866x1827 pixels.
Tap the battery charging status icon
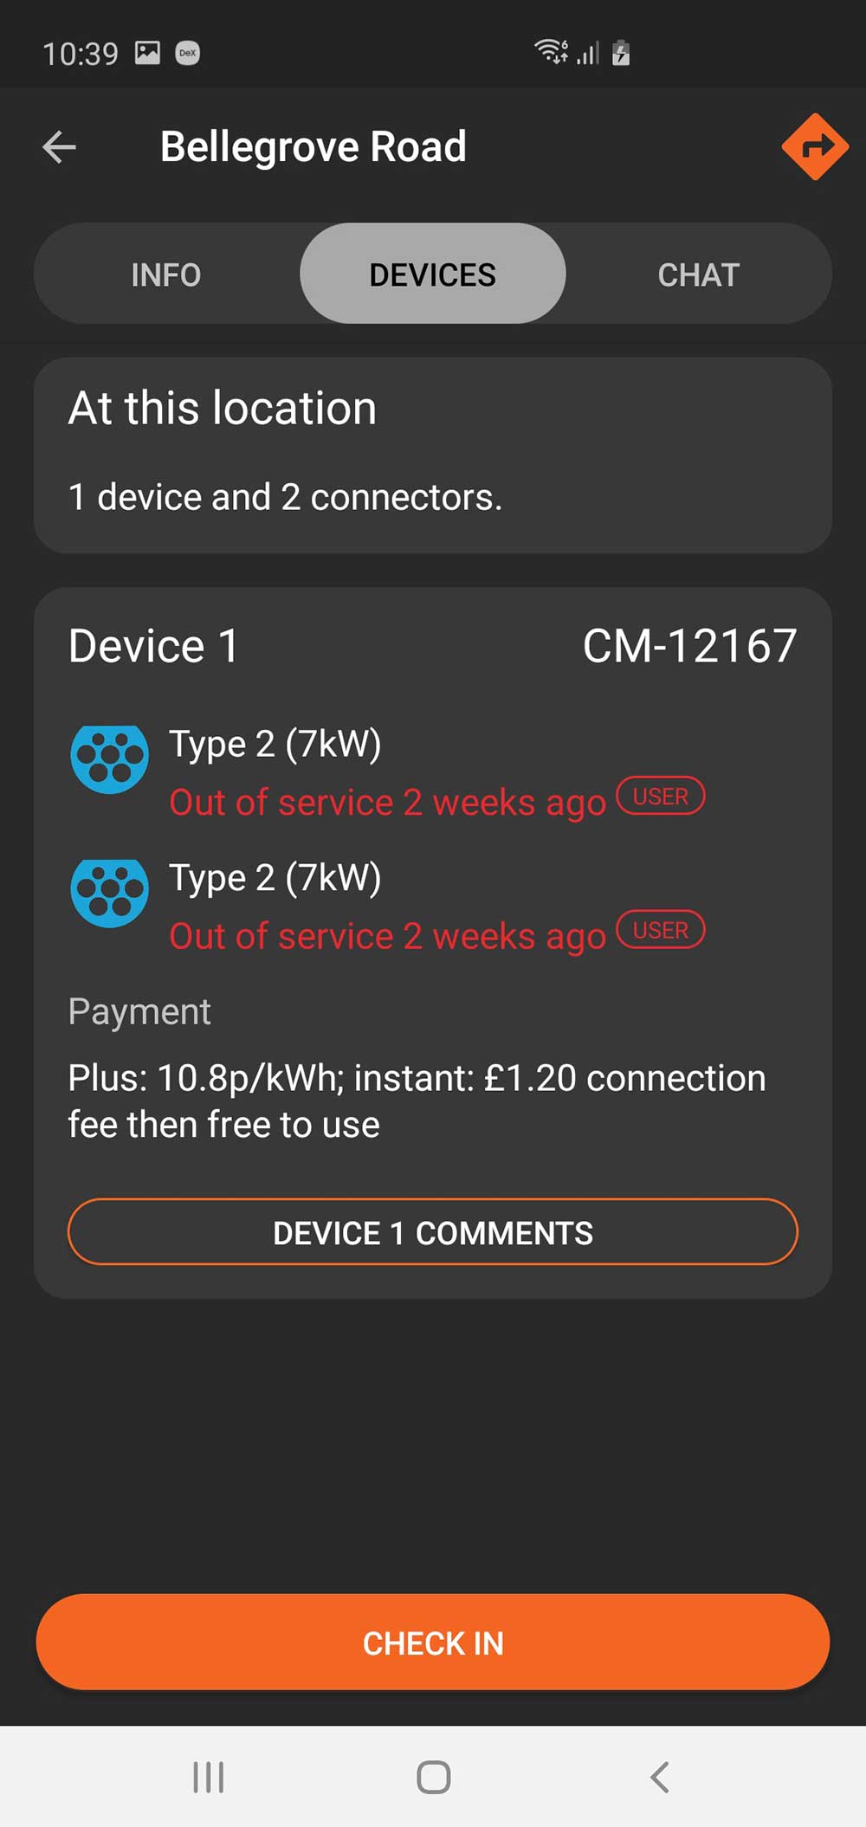[621, 52]
